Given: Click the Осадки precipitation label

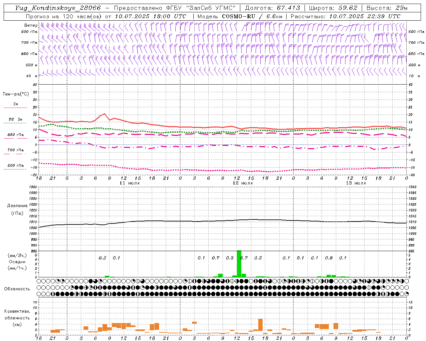Looking at the screenshot, I should coord(17,262).
